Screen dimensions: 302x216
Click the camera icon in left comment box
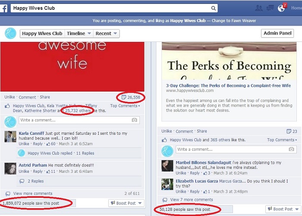click(x=135, y=120)
